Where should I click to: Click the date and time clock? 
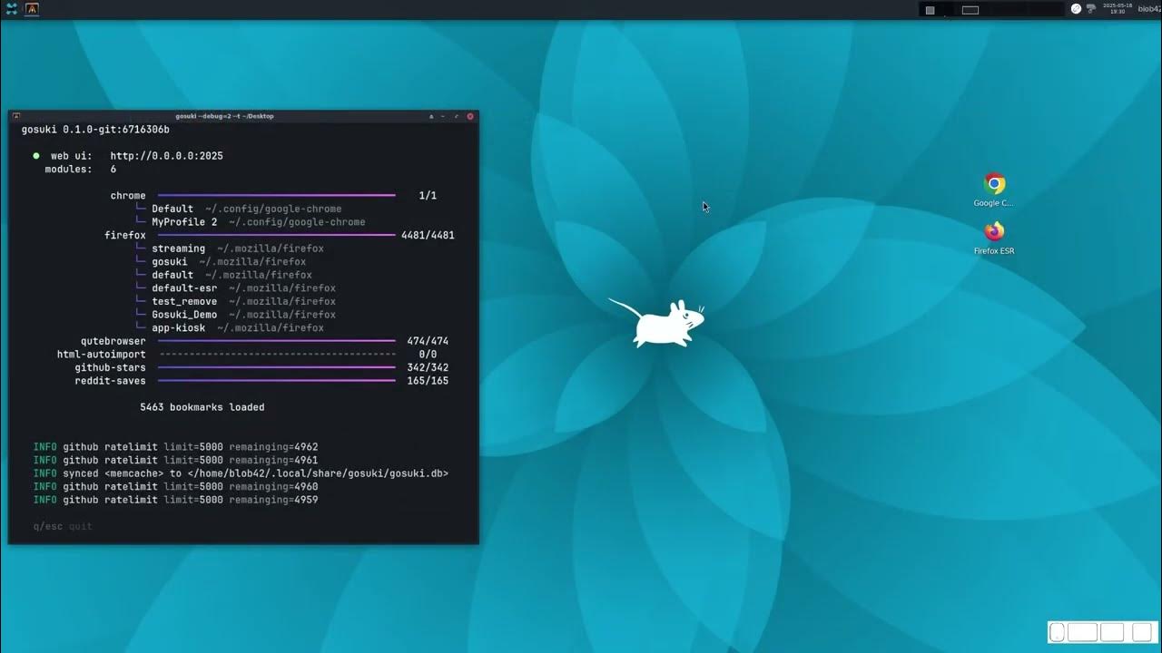[1118, 9]
